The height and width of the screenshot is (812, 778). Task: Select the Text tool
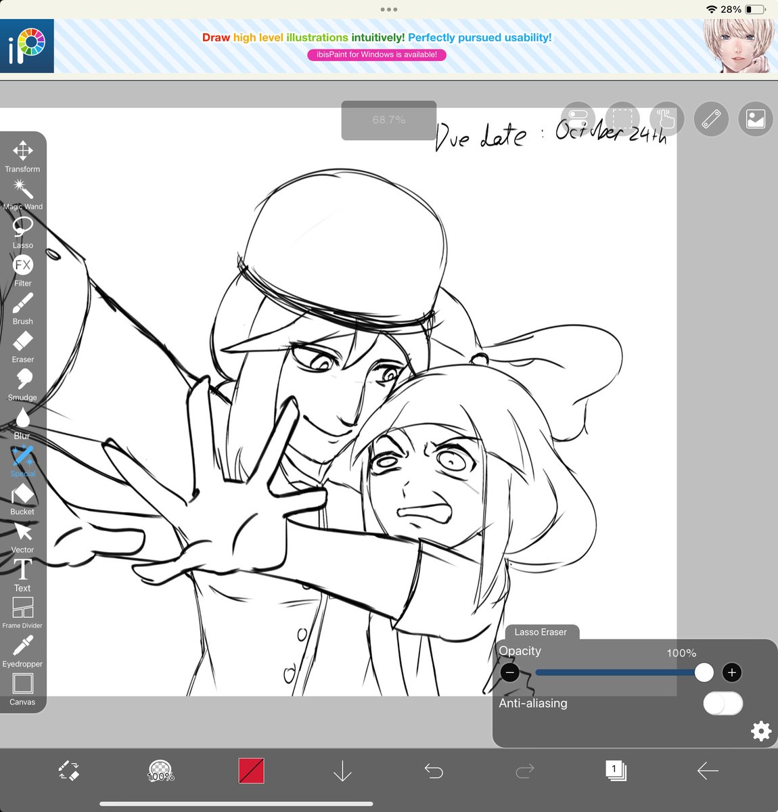click(x=22, y=576)
